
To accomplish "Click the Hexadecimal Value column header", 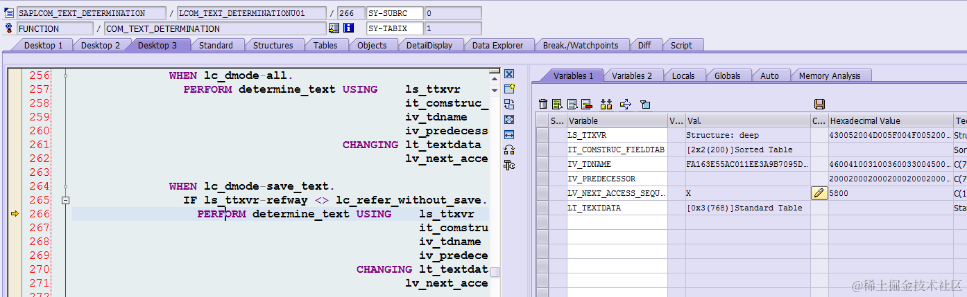I will click(891, 121).
